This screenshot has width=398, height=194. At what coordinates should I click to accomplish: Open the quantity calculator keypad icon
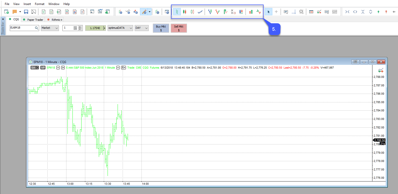pos(75,28)
